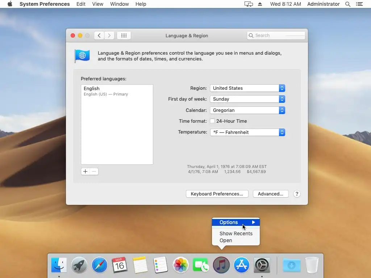Screen dimensions: 371x278
Task: Click the Administrator user menu
Action: tap(323, 4)
